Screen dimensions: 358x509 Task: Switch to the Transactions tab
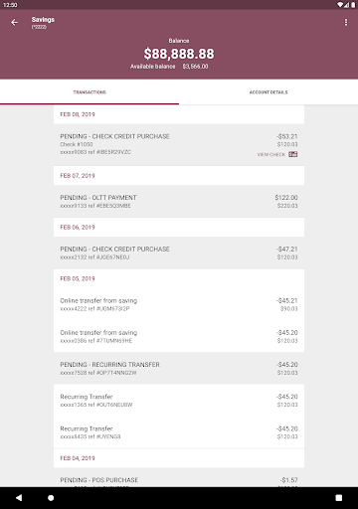(89, 92)
